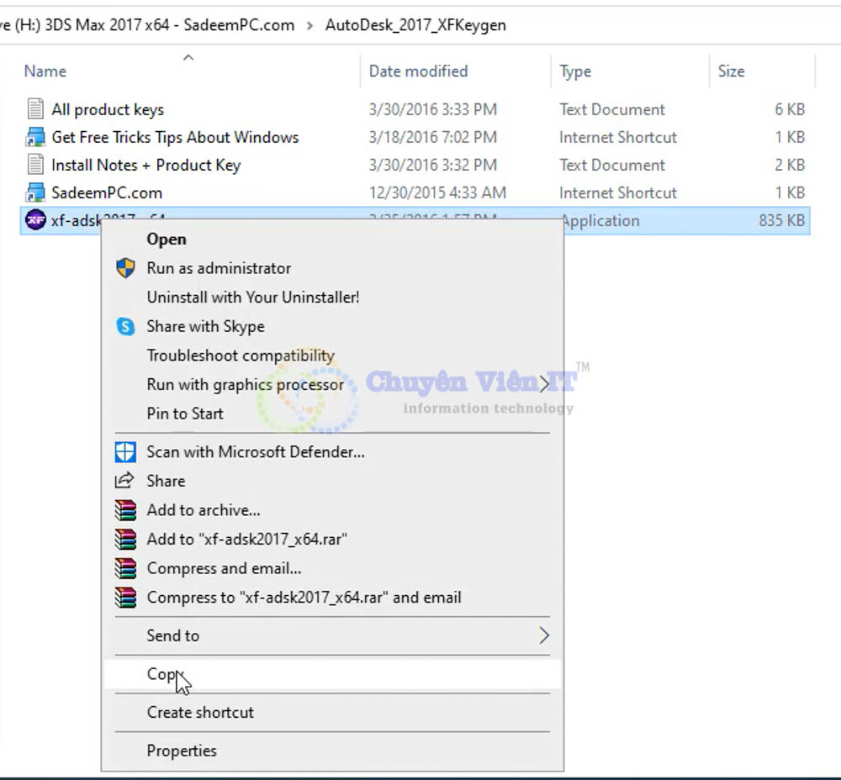Expand the Run with graphics processor submenu
The image size is (841, 780).
point(544,384)
